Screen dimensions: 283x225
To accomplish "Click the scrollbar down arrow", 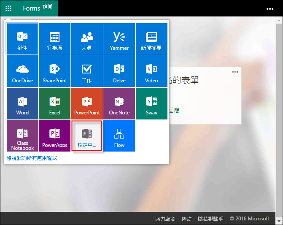I will click(279, 221).
